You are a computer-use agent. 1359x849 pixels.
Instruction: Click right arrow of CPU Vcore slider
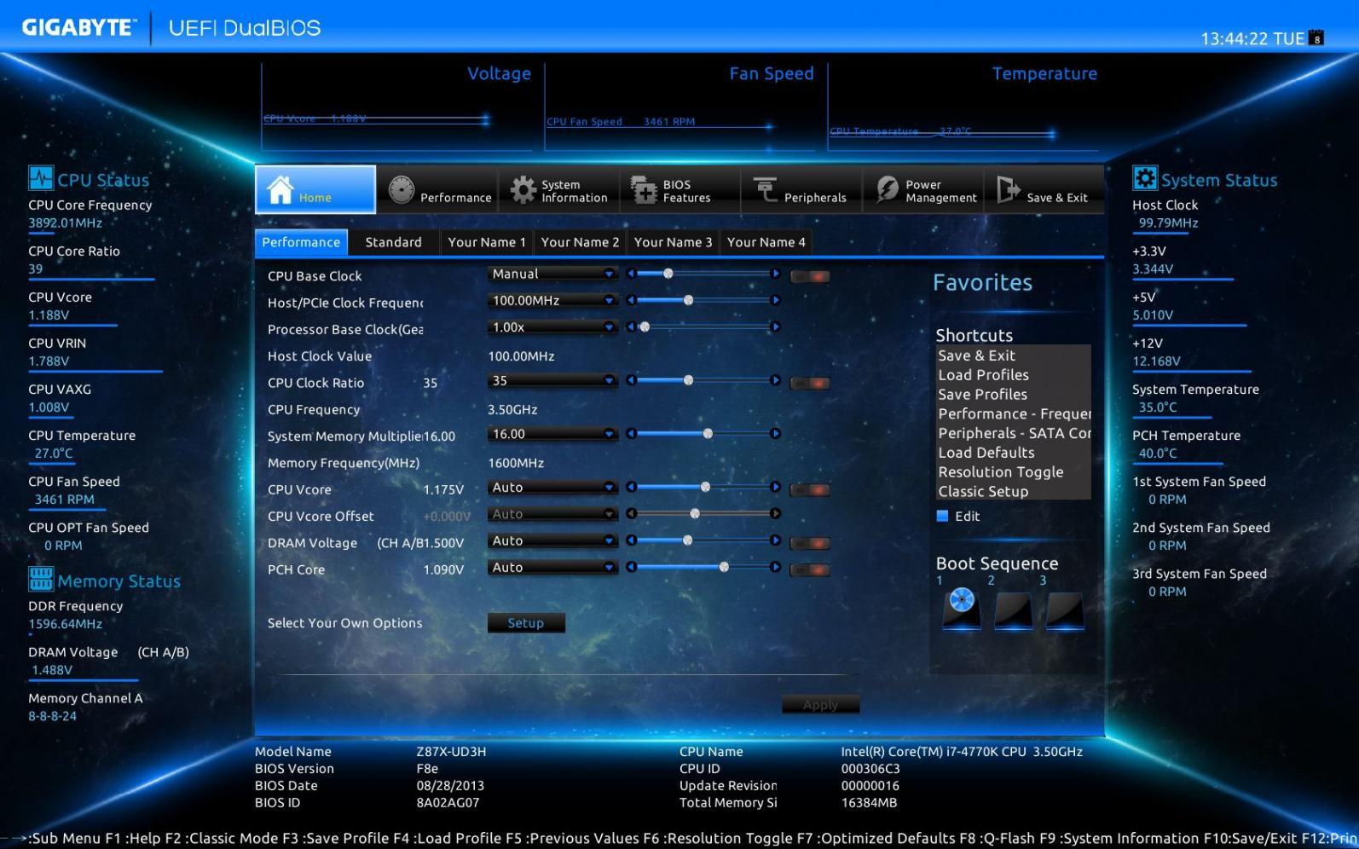coord(775,487)
